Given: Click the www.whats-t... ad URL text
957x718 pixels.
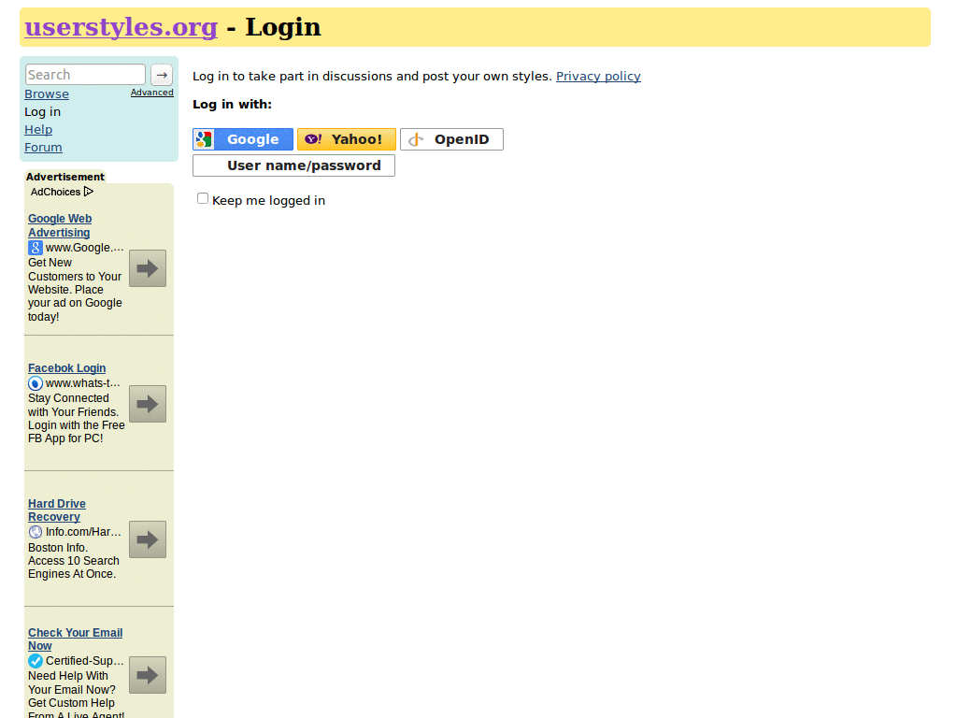Looking at the screenshot, I should pyautogui.click(x=83, y=383).
